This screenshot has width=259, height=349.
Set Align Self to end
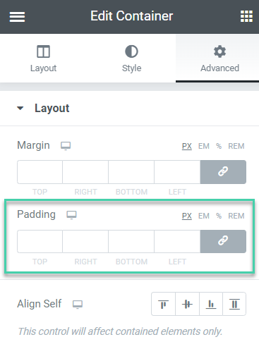click(x=211, y=304)
